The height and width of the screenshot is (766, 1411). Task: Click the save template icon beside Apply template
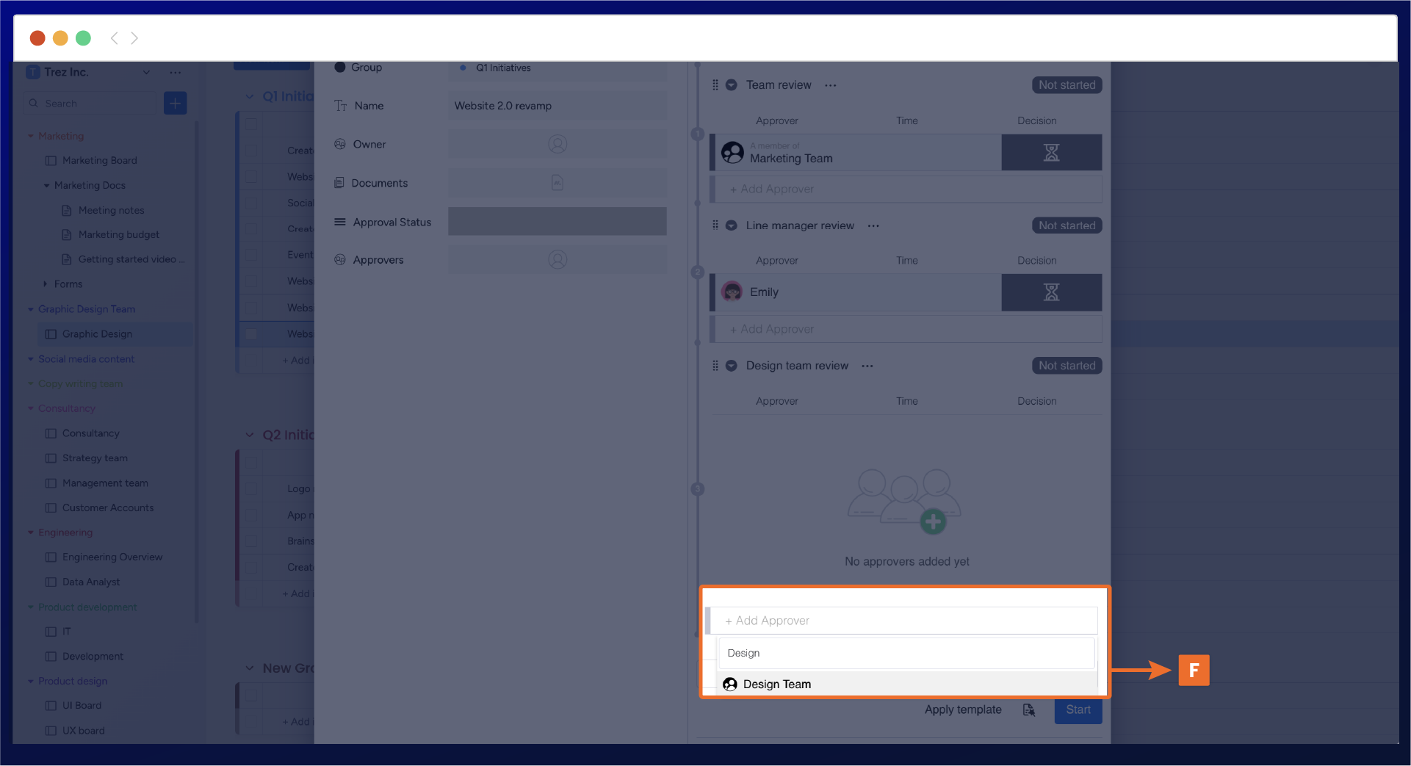(x=1028, y=709)
